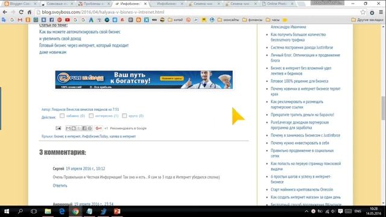Image resolution: width=386 pixels, height=217 pixels.
Task: Open taskbar search magnifier
Action: [21, 212]
